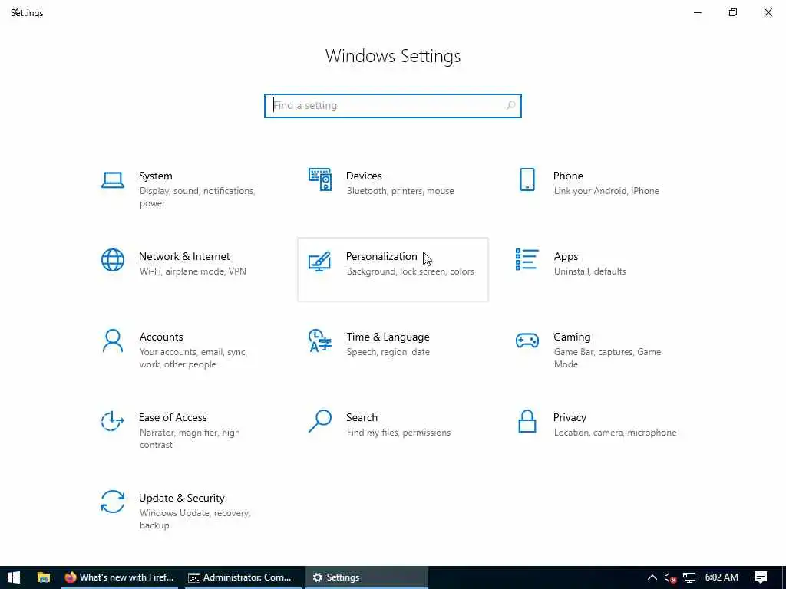Select the Network & Internet heading
This screenshot has height=589, width=786.
coord(184,256)
